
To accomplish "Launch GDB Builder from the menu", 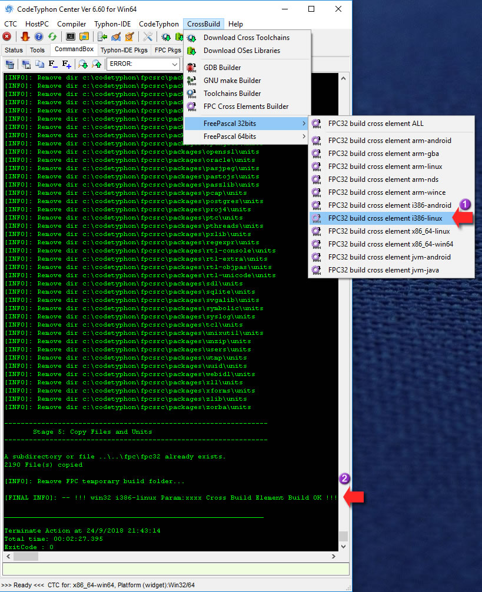I will [x=247, y=68].
